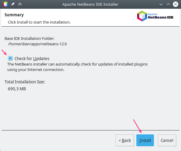Maximize the installer window
The image size is (181, 151).
168,5
